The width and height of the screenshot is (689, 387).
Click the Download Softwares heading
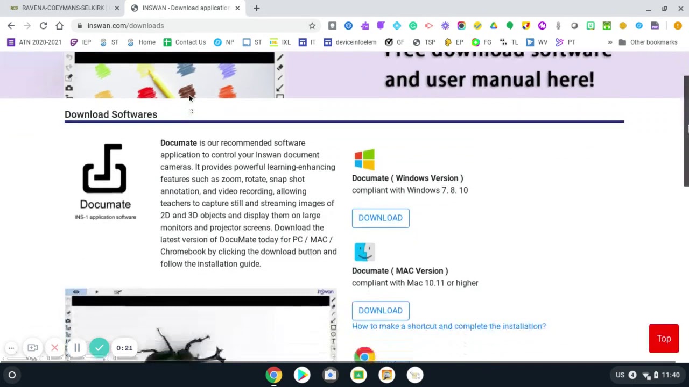[x=111, y=114]
